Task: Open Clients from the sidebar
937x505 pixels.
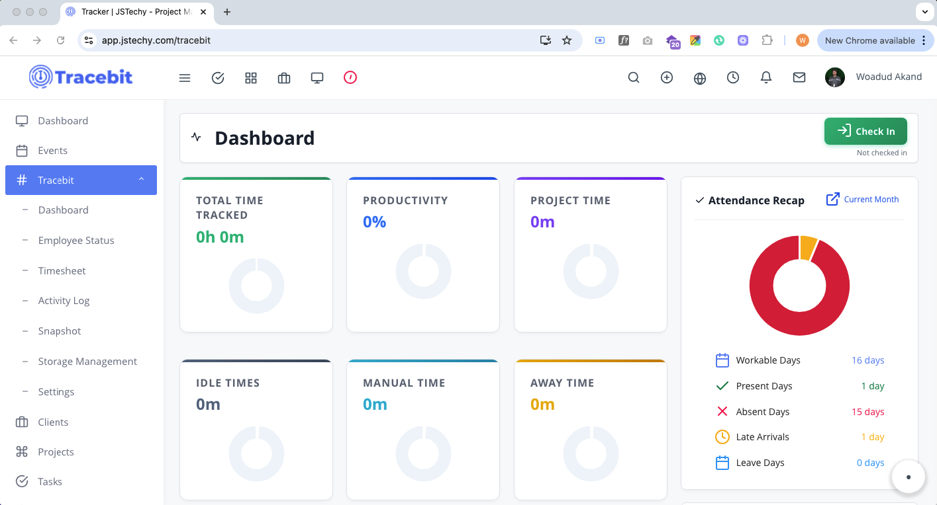Action: [53, 422]
